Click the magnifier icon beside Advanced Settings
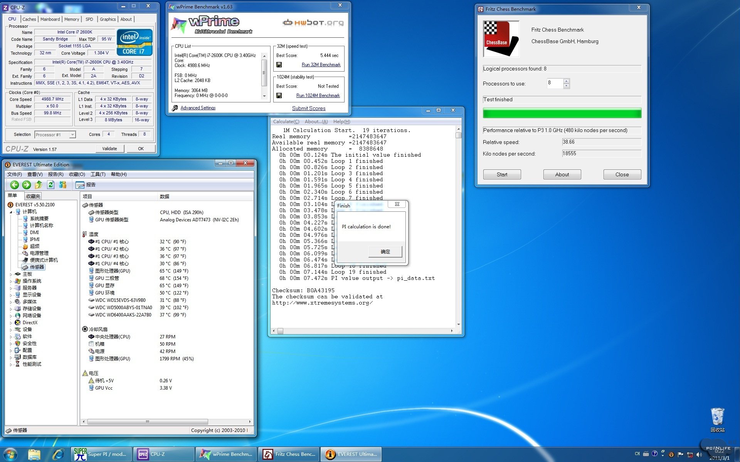 [175, 108]
